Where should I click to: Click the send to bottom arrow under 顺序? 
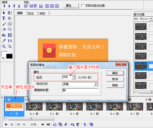[19, 6]
